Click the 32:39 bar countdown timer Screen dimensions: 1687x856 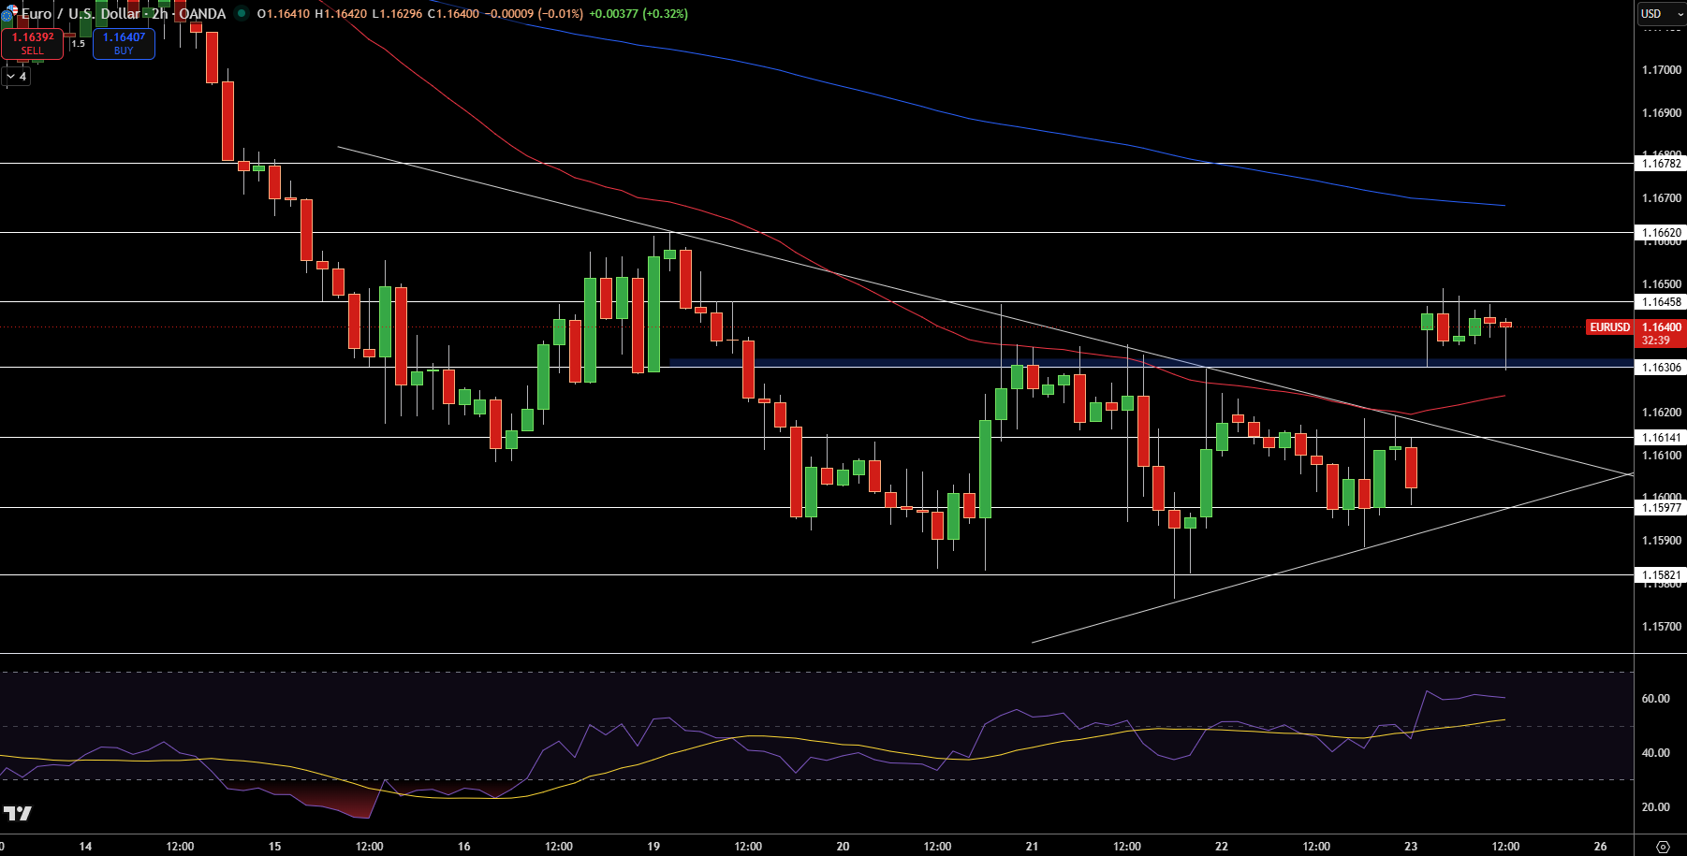pos(1655,341)
